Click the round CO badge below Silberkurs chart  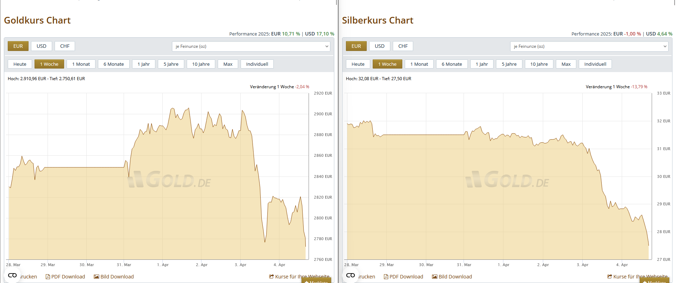point(351,275)
